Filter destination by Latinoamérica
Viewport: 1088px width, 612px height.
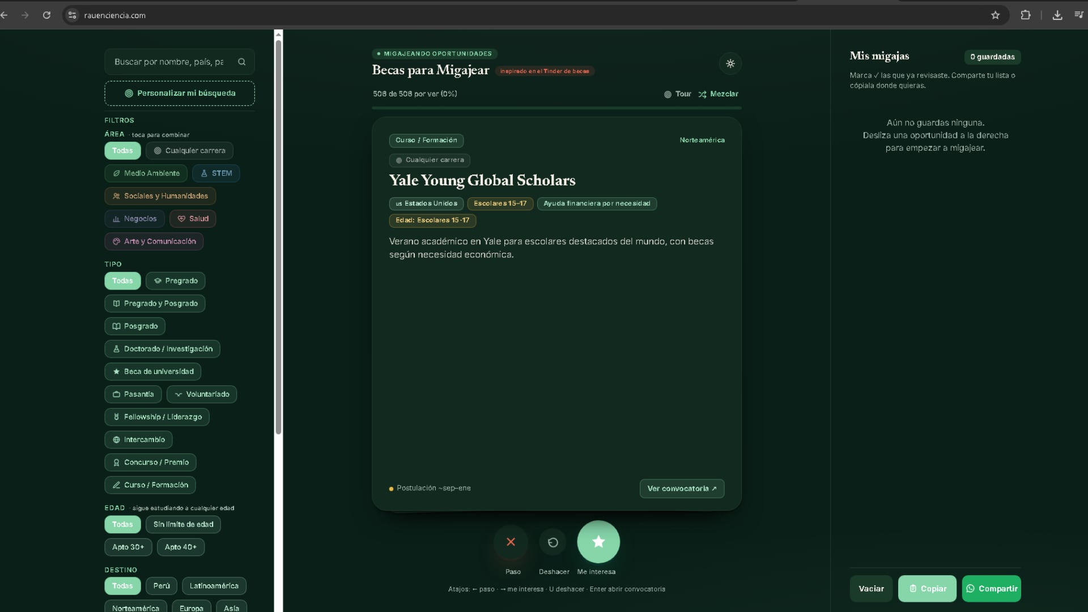[214, 586]
